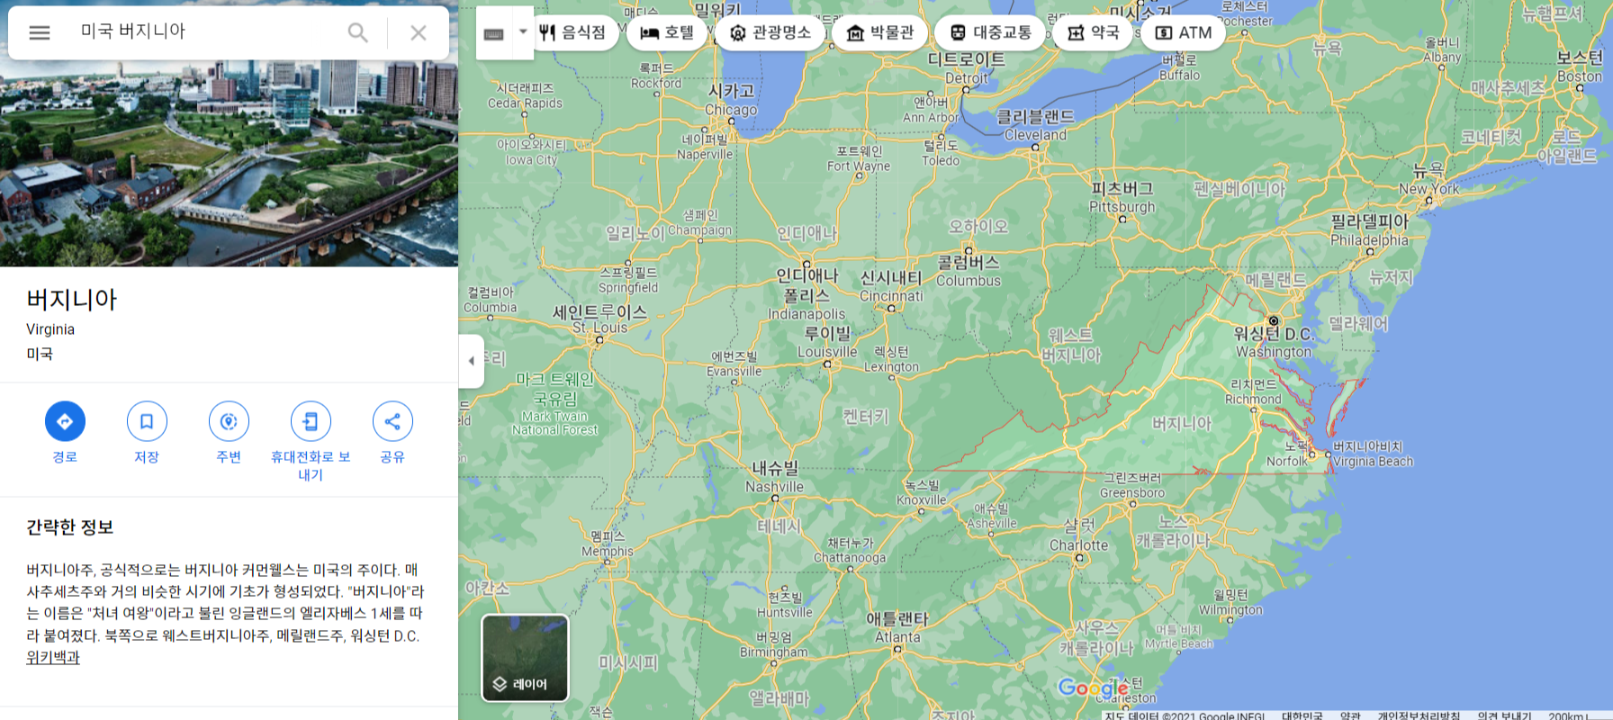Click the 포트웨인 Fort Wayne map label
1613x720 pixels.
click(x=859, y=158)
